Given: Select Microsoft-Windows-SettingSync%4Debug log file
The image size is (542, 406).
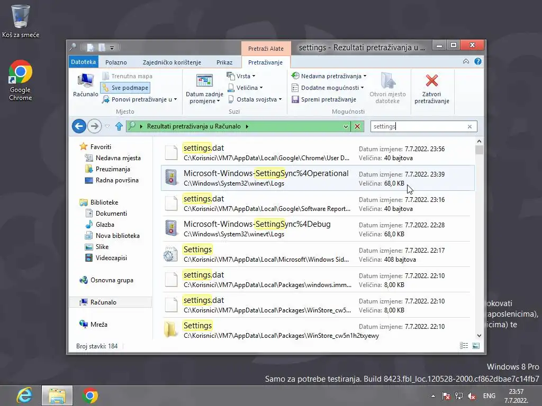Looking at the screenshot, I should (318, 228).
